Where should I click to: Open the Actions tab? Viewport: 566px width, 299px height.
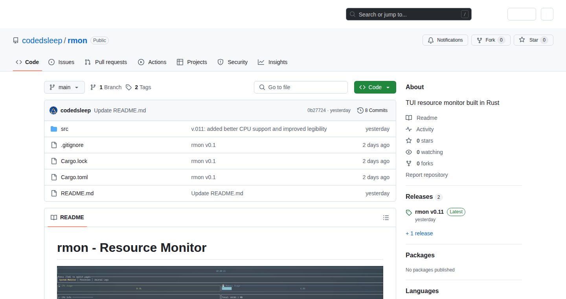(152, 62)
